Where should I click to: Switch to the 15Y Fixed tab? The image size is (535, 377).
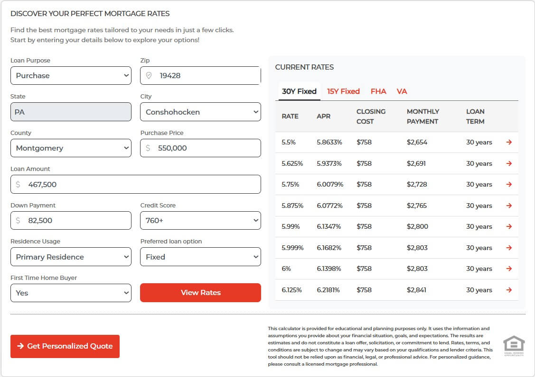tap(343, 91)
